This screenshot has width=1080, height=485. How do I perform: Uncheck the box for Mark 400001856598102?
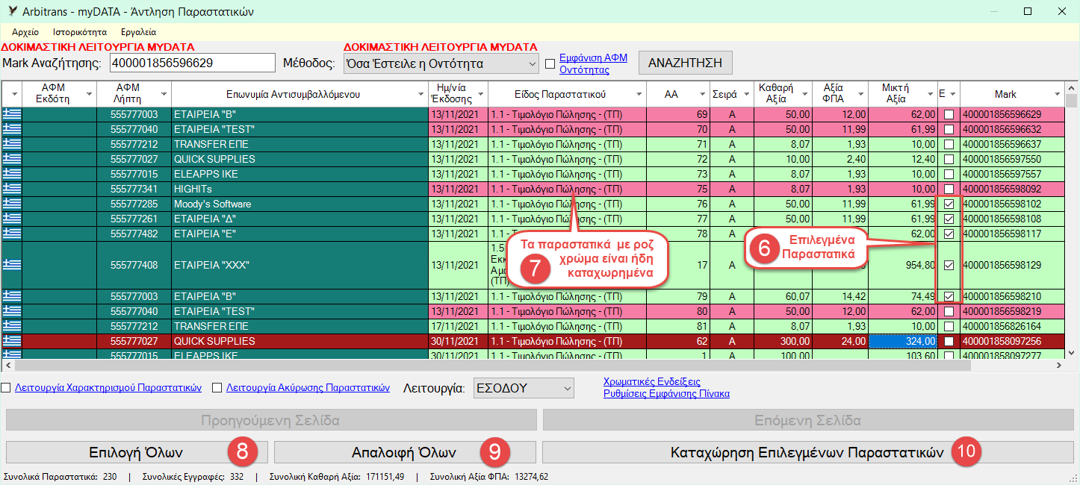949,204
